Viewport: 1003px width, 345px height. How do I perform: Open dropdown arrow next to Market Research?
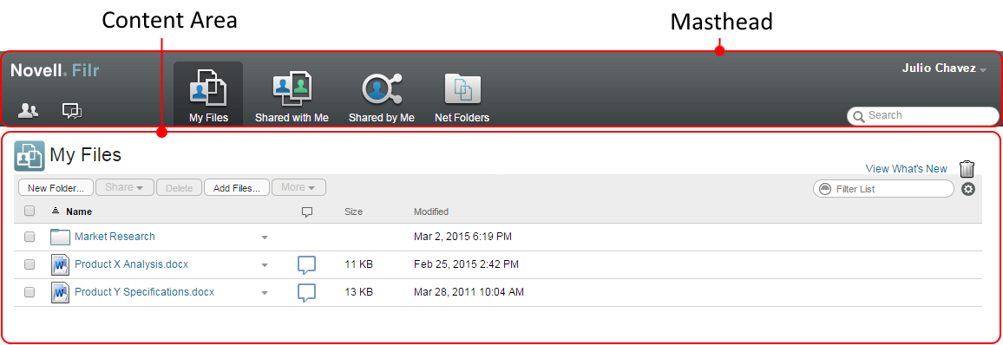(264, 238)
